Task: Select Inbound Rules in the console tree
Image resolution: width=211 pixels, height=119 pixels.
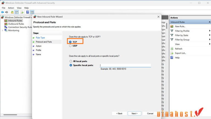Action: (x=15, y=21)
